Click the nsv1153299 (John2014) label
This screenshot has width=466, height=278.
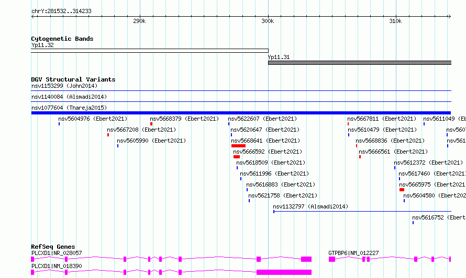(64, 86)
